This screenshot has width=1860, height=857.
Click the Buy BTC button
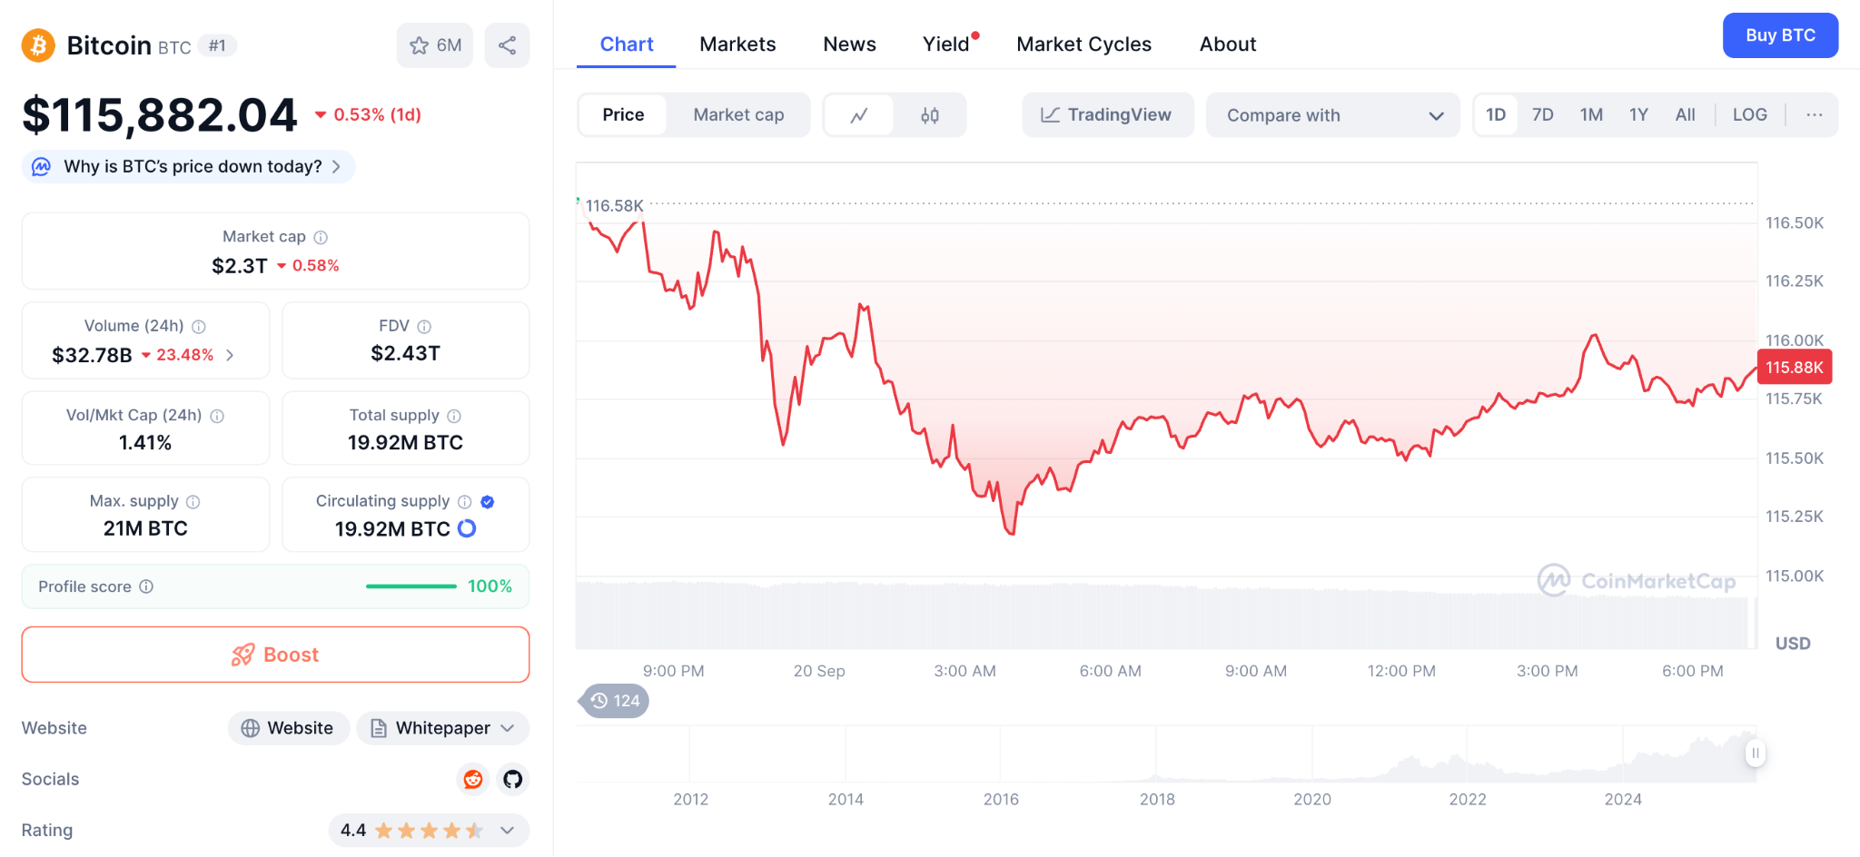coord(1780,35)
